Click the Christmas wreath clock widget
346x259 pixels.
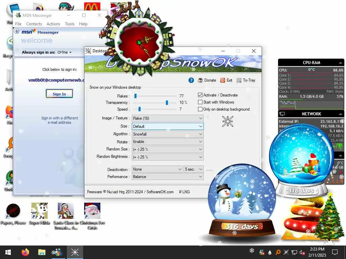pyautogui.click(x=139, y=42)
